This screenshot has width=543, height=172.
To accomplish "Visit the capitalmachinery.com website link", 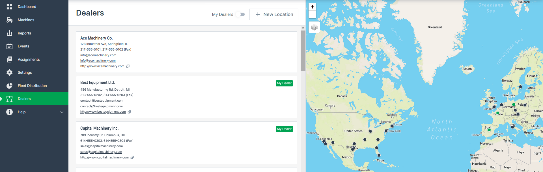I will pos(104,158).
